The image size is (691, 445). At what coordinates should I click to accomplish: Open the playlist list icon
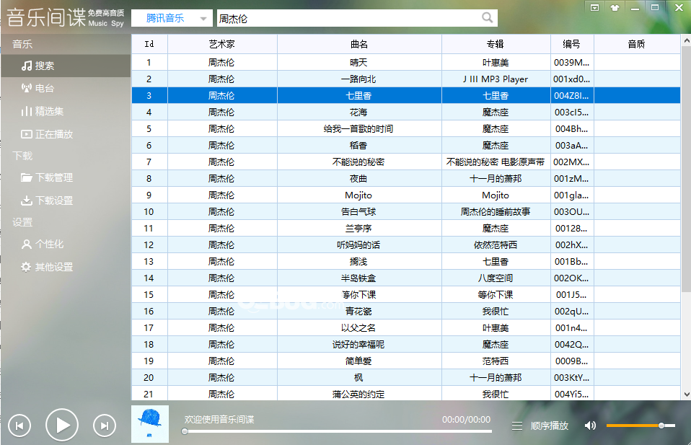517,426
